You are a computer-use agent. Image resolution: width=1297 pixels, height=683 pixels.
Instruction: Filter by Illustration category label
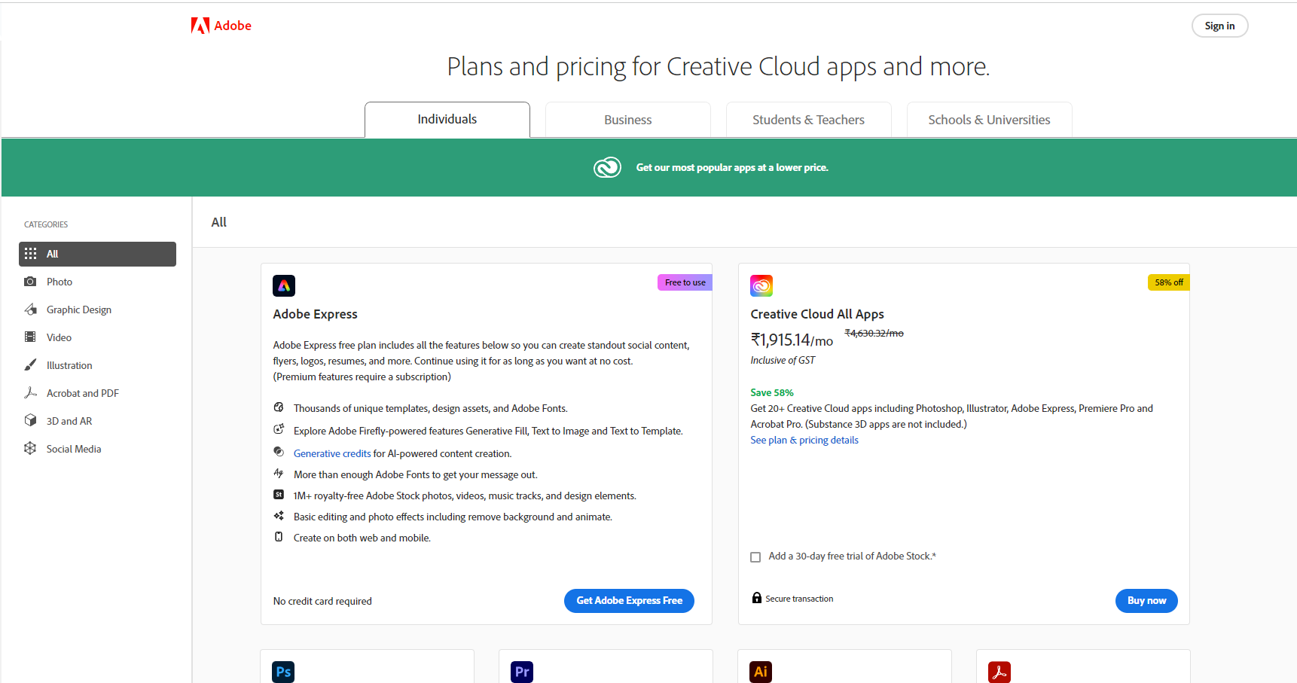pos(69,365)
